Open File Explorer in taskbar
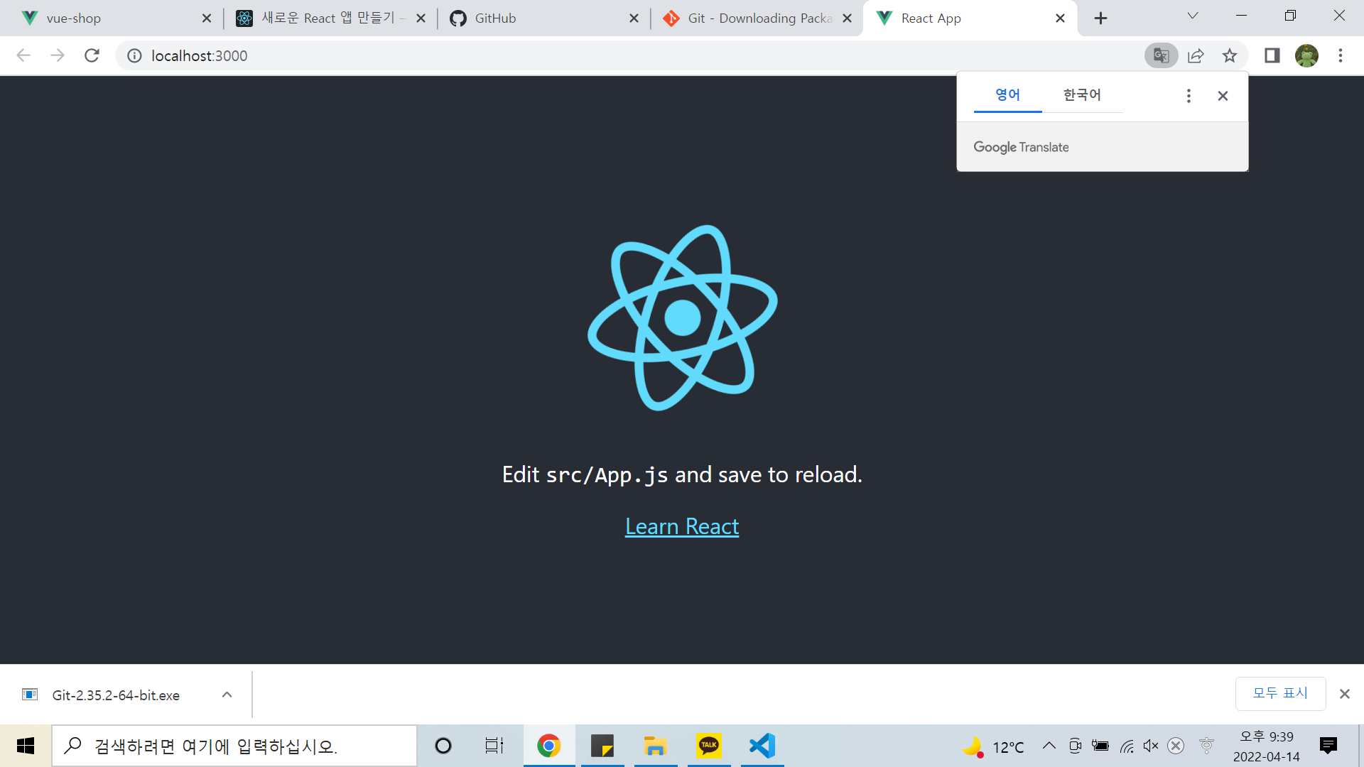This screenshot has width=1364, height=767. point(655,746)
